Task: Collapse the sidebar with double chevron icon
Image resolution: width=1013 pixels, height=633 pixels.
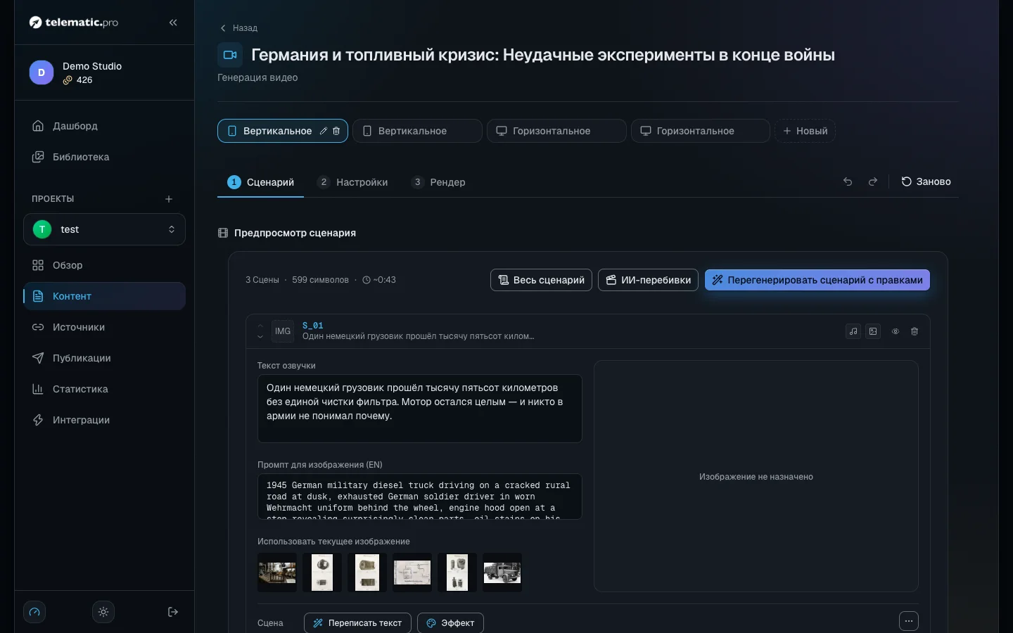Action: coord(173,23)
